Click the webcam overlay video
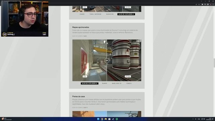The height and width of the screenshot is (121, 215). [x=25, y=19]
